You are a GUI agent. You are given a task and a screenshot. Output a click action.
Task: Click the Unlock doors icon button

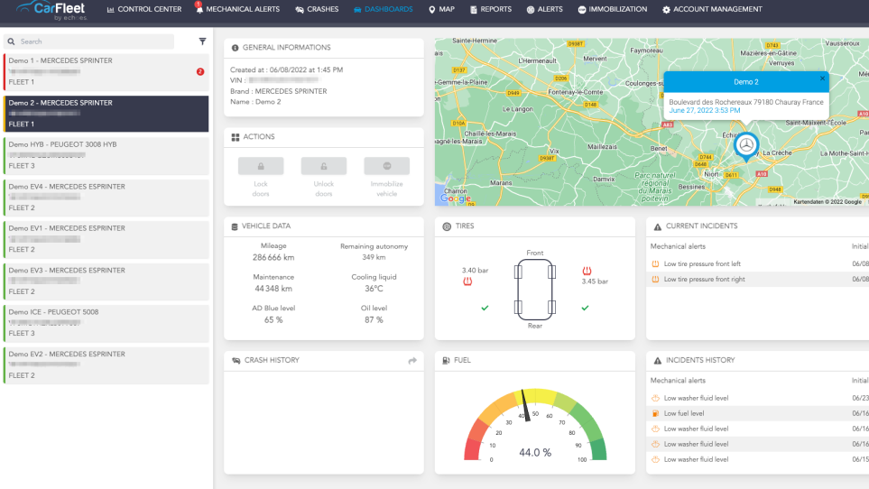[x=324, y=166]
